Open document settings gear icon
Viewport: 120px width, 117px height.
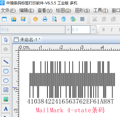pyautogui.click(x=36, y=19)
